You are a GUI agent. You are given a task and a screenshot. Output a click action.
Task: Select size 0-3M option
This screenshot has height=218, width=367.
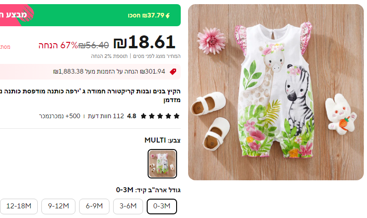pyautogui.click(x=162, y=207)
